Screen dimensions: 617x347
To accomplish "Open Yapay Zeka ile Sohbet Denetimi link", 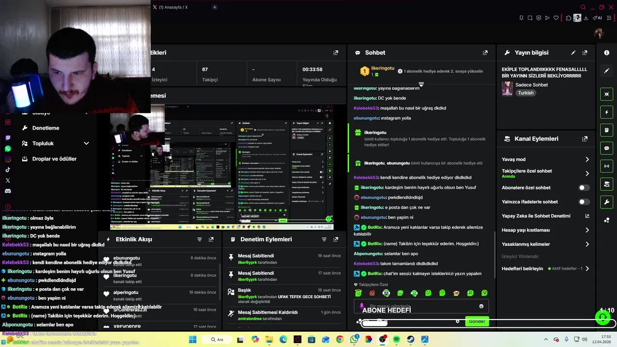I will click(x=545, y=216).
